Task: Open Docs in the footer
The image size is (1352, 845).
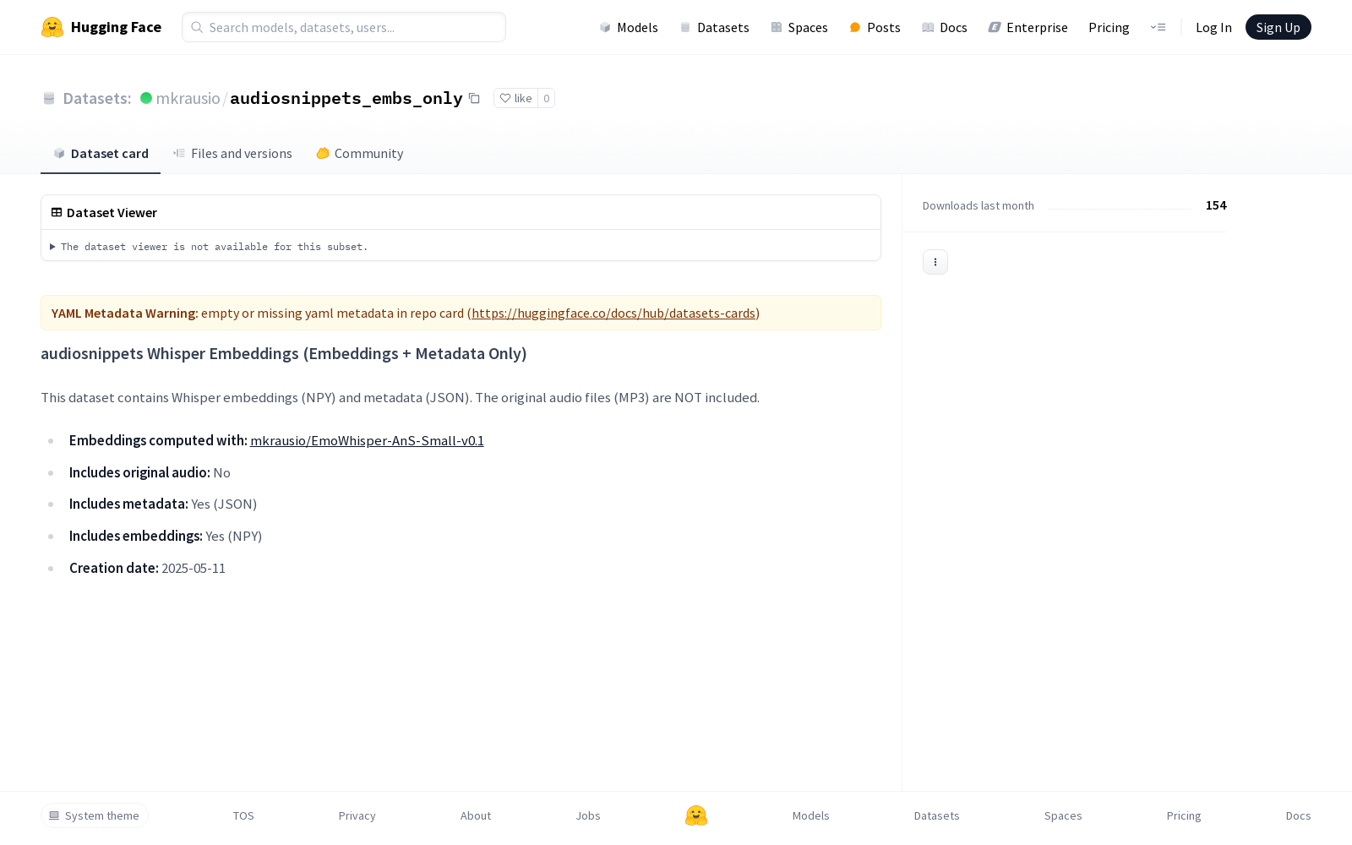Action: click(x=1299, y=815)
